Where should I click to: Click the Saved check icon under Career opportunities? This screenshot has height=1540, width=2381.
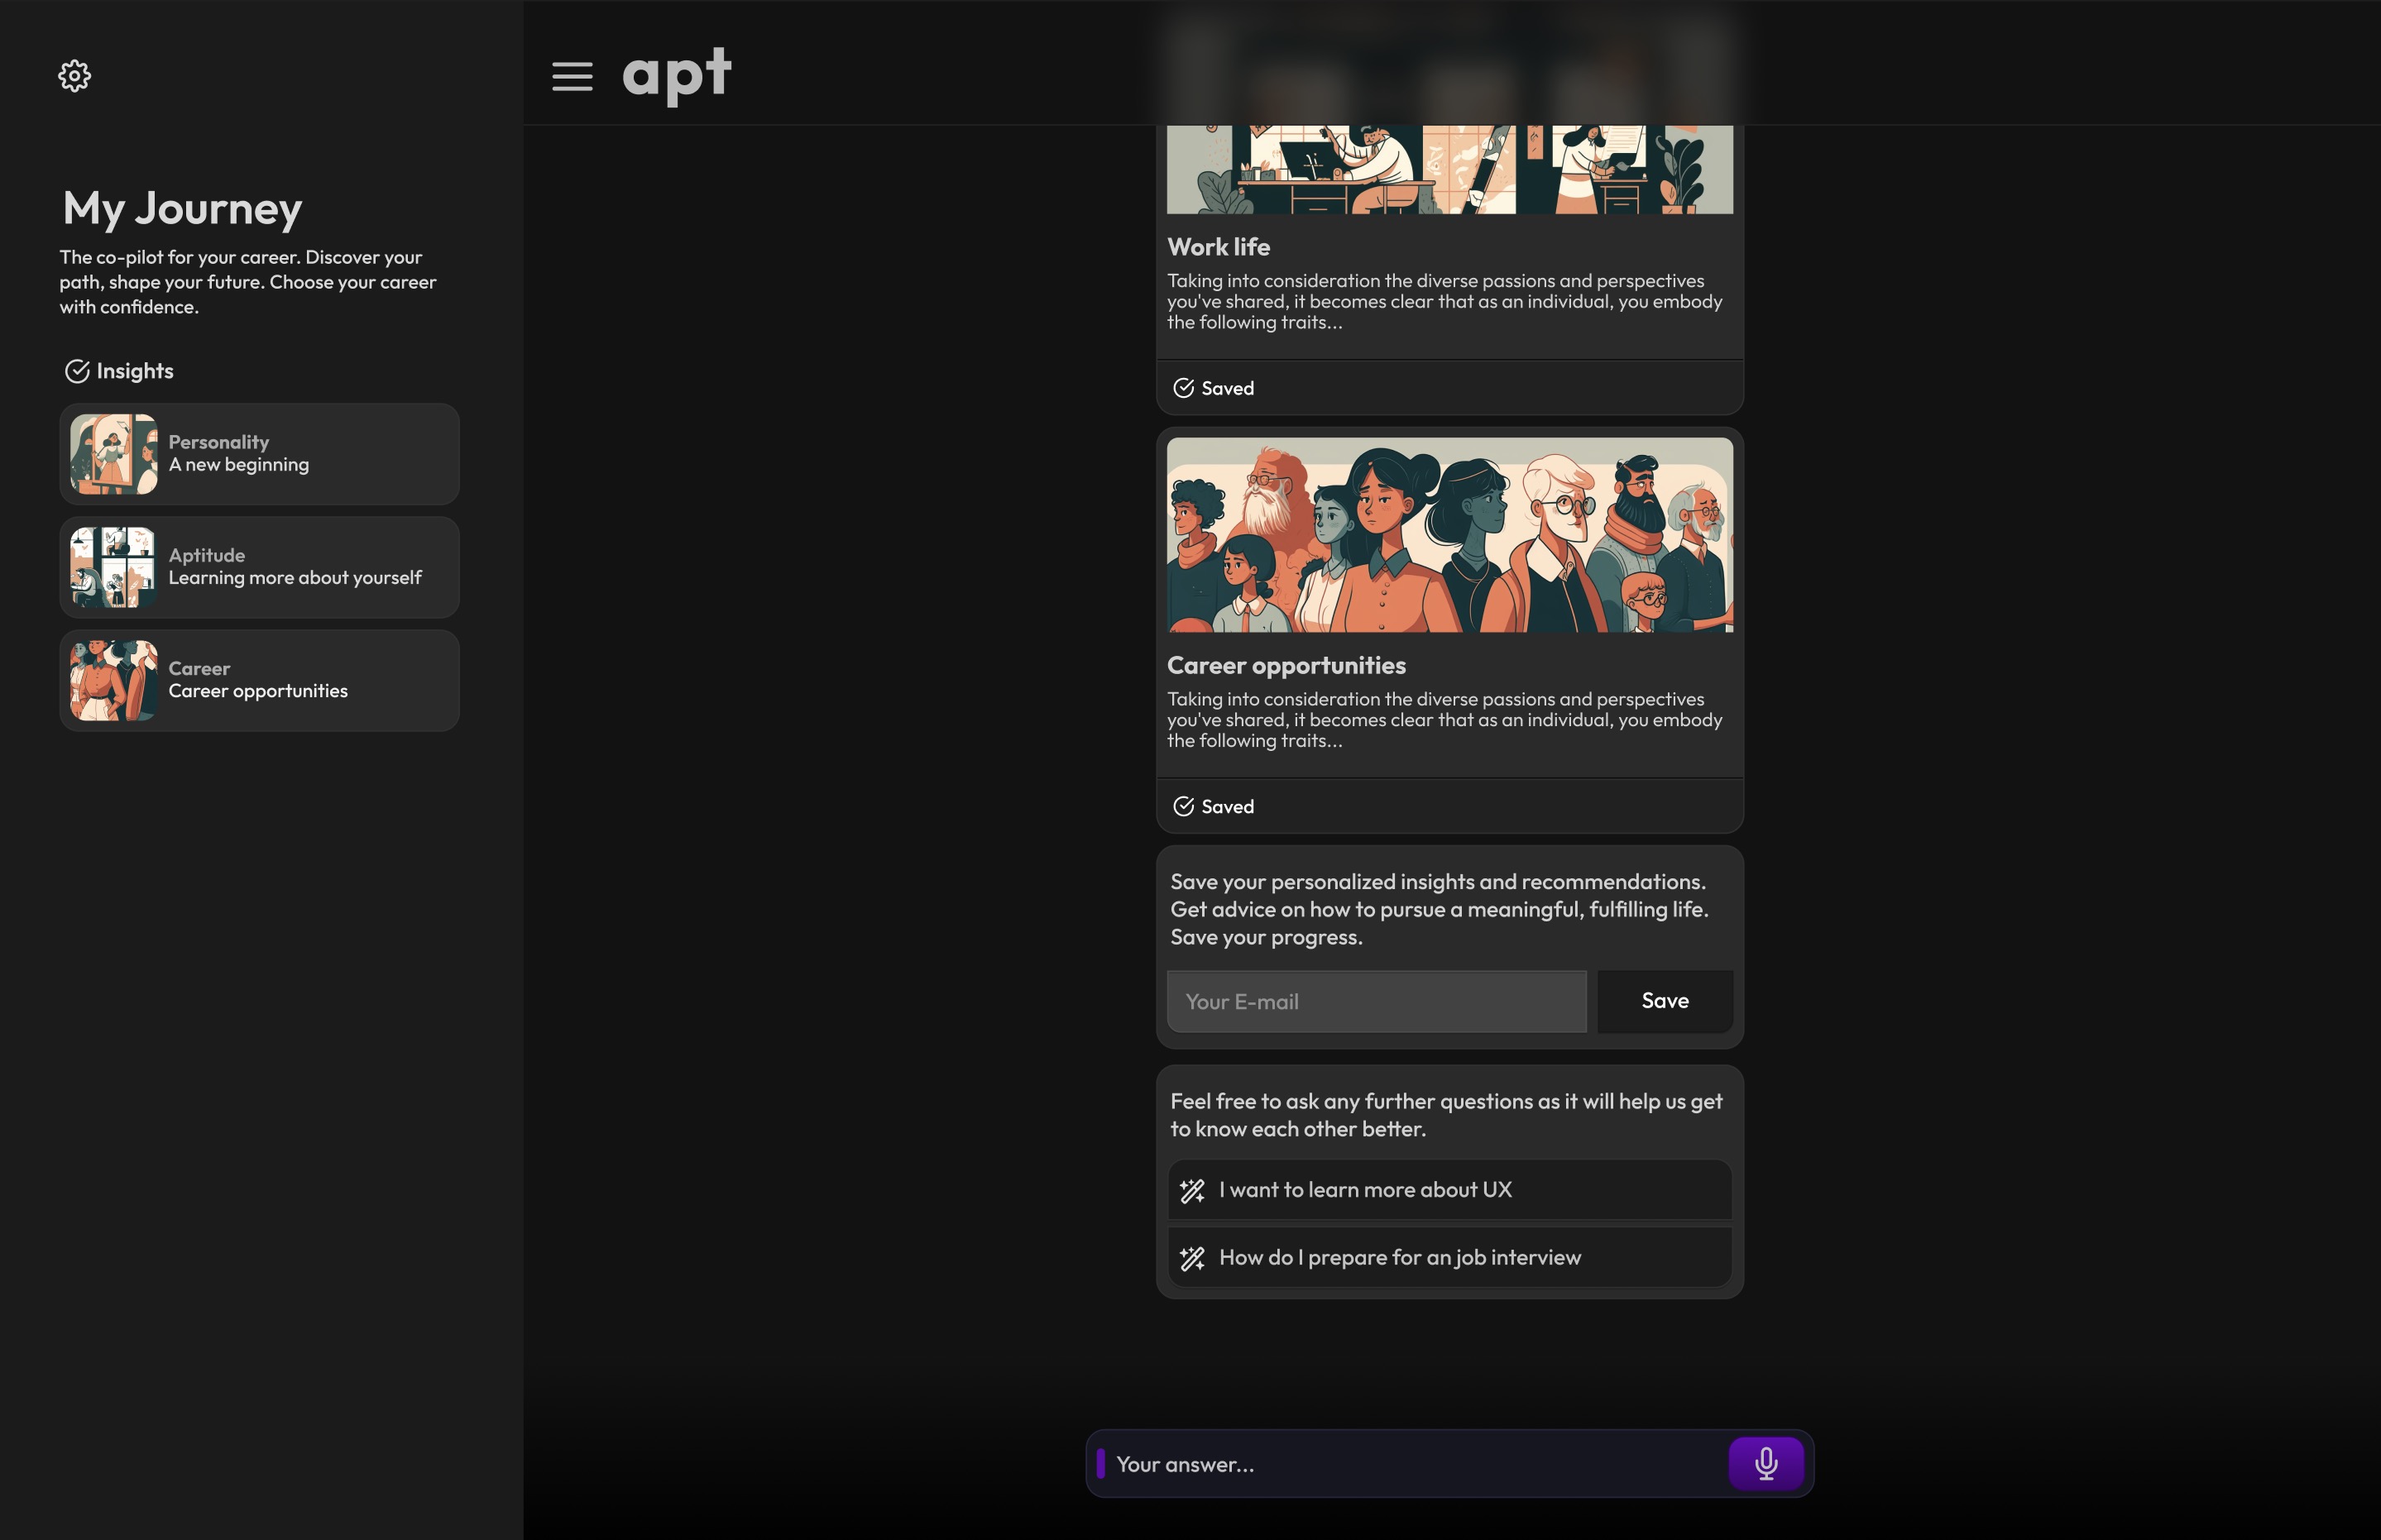click(1183, 806)
